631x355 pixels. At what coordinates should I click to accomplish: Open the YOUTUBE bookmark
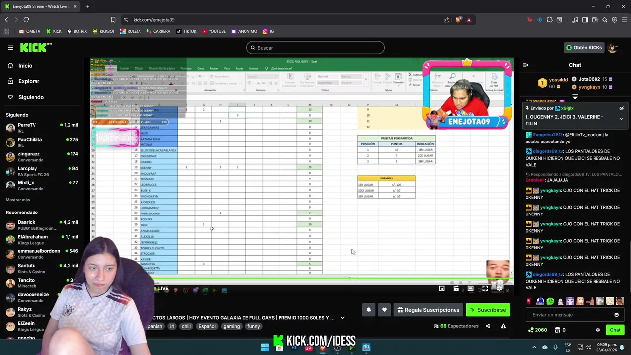[214, 31]
